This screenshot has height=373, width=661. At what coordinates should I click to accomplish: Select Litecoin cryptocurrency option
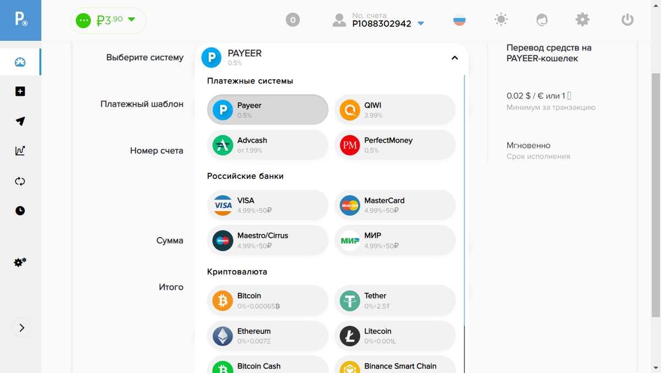pos(395,336)
